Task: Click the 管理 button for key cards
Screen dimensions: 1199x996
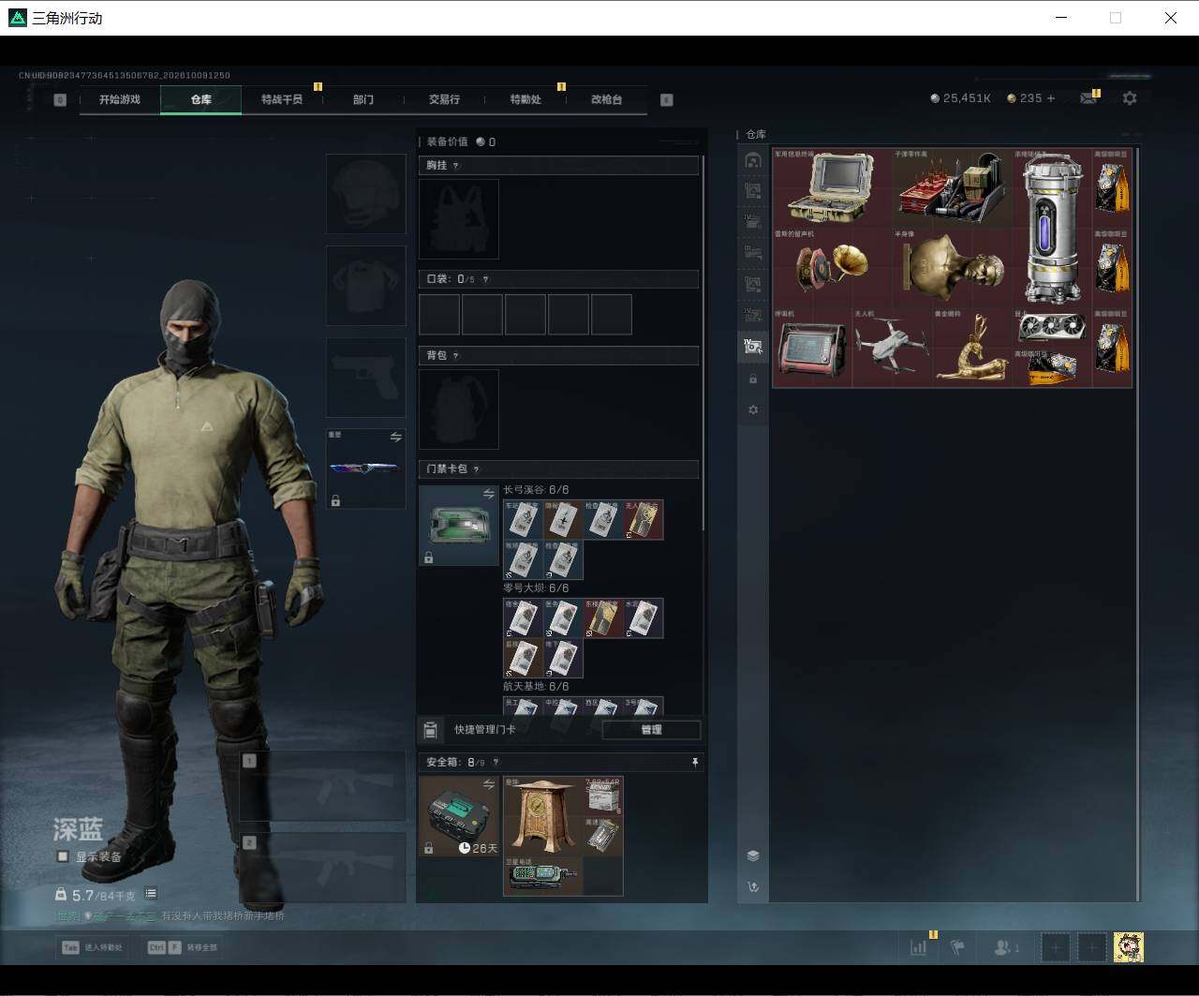Action: coord(651,730)
